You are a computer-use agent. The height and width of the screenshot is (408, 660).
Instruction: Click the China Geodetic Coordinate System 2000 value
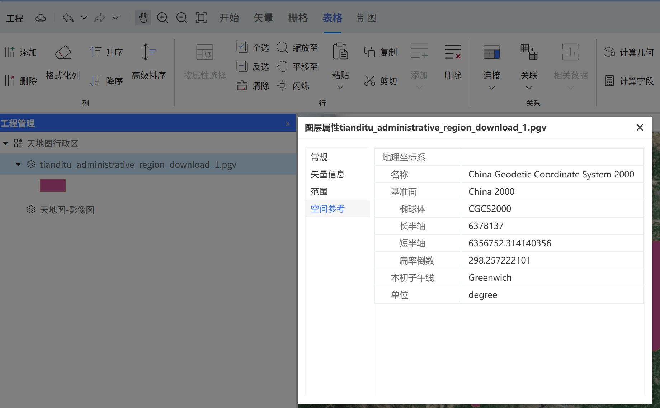tap(551, 174)
